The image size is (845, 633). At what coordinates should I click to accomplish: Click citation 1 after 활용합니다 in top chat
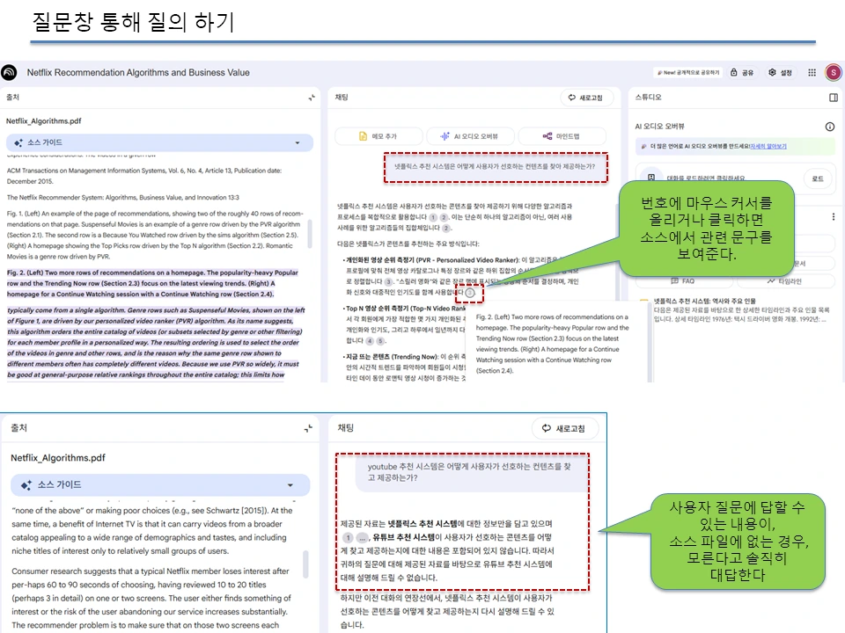pos(433,217)
